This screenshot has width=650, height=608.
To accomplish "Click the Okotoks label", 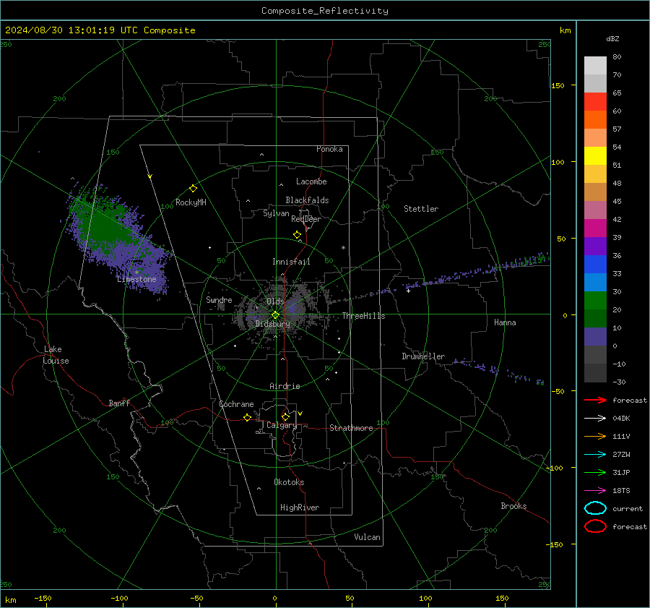I will (289, 482).
